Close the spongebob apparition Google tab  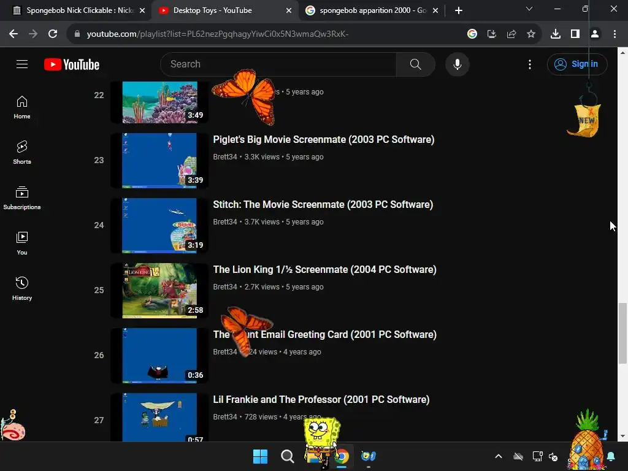(x=435, y=10)
